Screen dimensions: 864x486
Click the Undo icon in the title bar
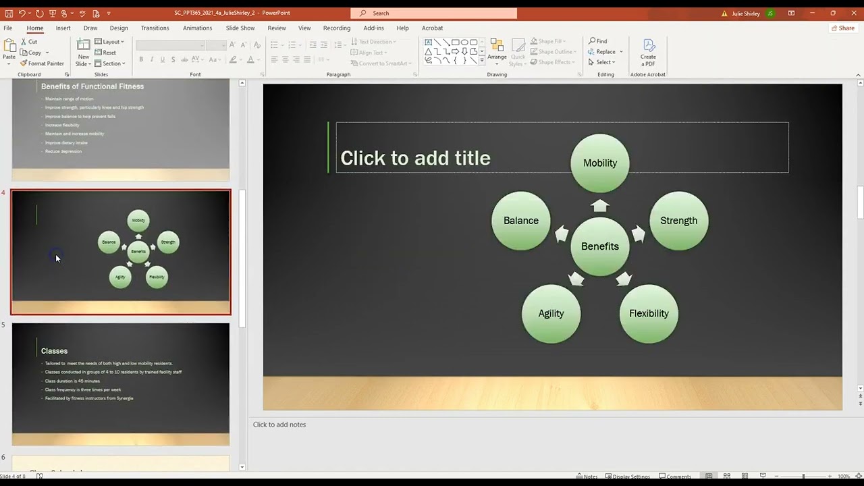tap(22, 13)
